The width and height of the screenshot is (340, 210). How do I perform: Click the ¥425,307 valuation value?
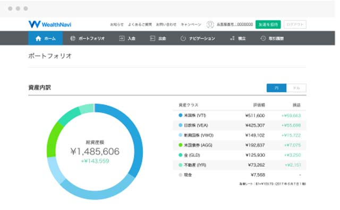pos(255,125)
